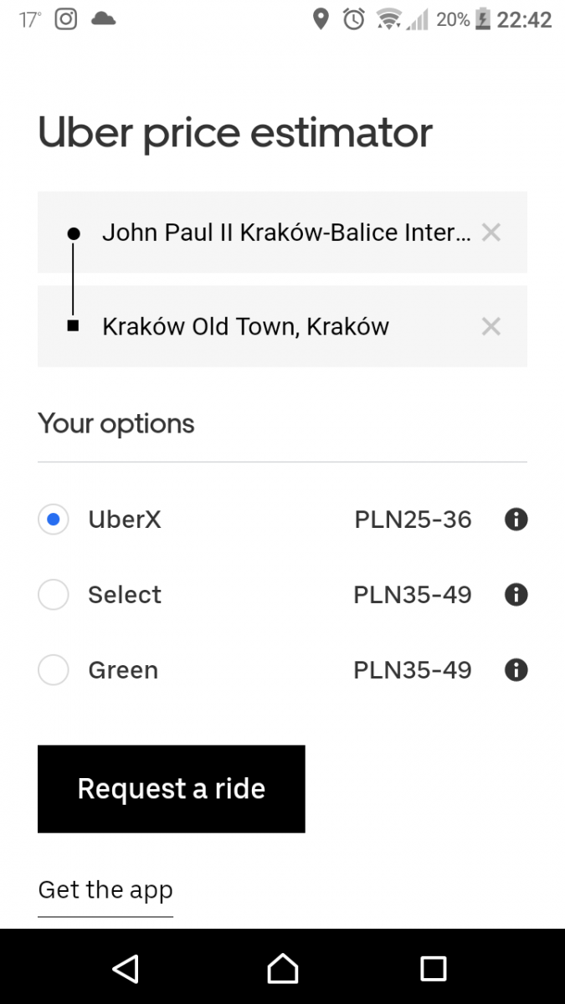Open info for Green price
Viewport: 565px width, 1004px height.
click(x=516, y=670)
